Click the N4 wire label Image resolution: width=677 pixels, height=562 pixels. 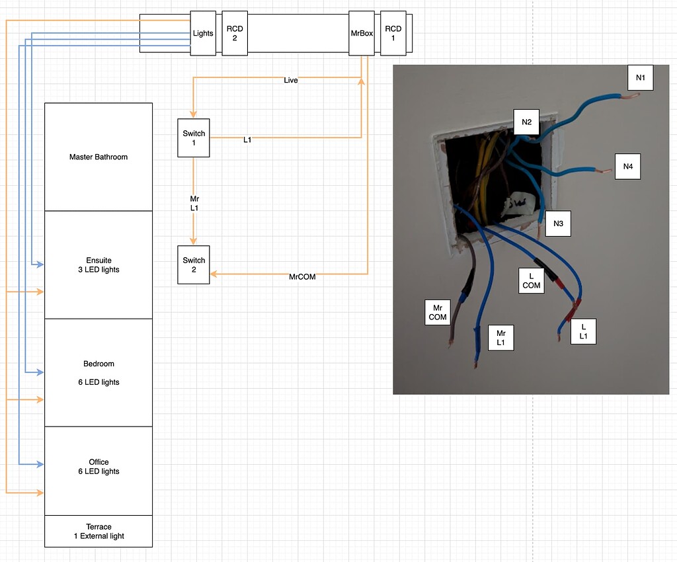627,167
